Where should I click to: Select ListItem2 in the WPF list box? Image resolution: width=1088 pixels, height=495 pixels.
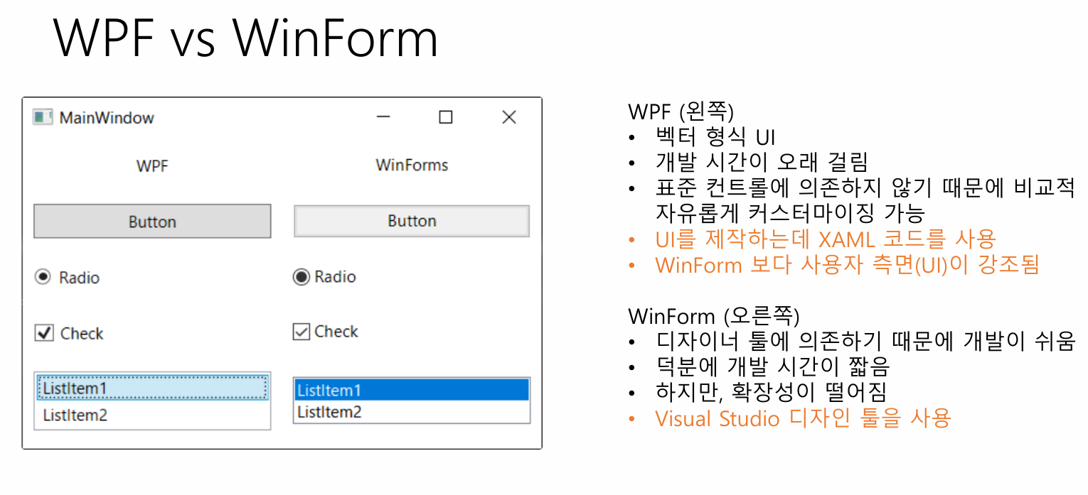(152, 415)
